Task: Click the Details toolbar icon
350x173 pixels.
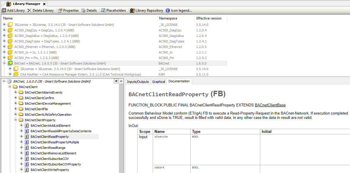Action: tap(83, 10)
